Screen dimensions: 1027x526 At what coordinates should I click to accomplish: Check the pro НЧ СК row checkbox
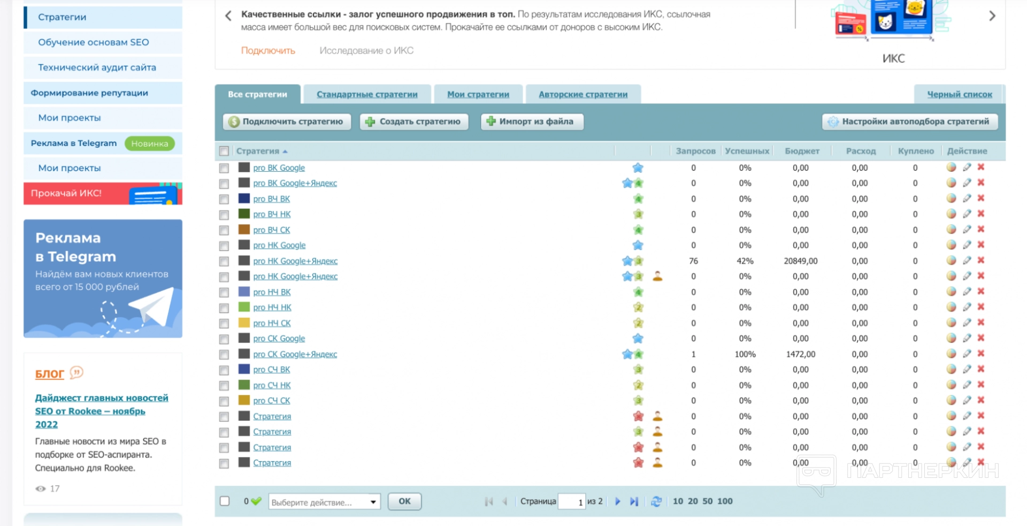(x=224, y=323)
